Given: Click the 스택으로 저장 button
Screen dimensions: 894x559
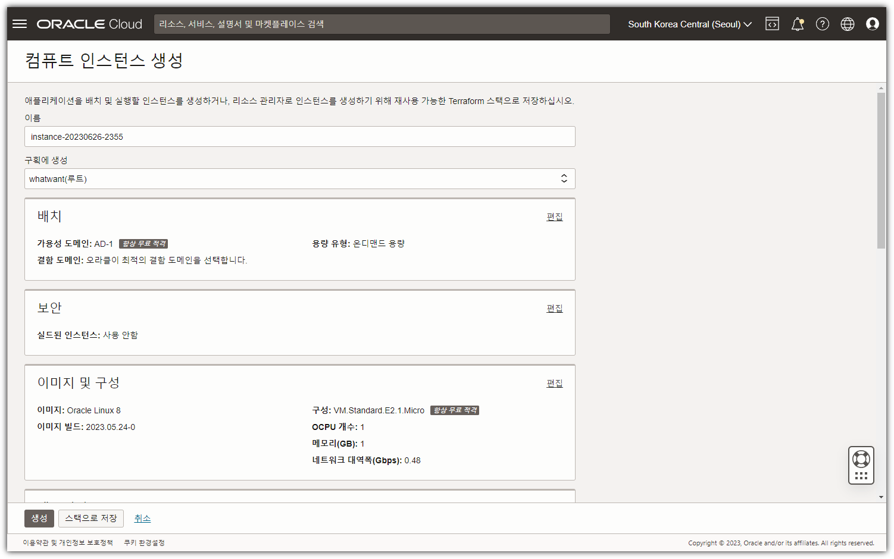Looking at the screenshot, I should click(91, 518).
